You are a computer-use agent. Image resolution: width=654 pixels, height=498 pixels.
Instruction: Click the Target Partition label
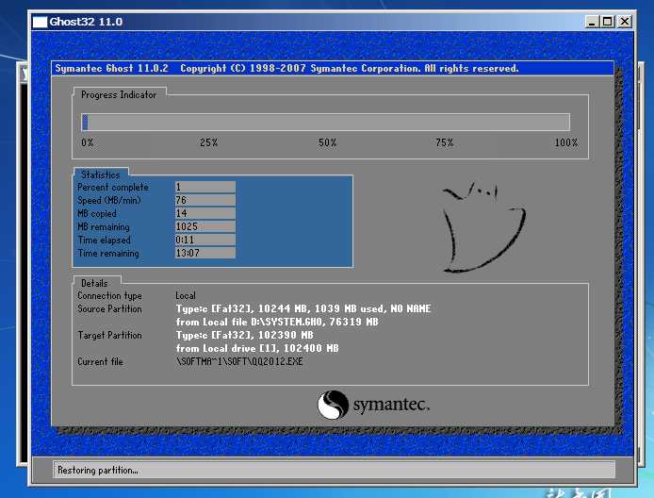(x=109, y=335)
